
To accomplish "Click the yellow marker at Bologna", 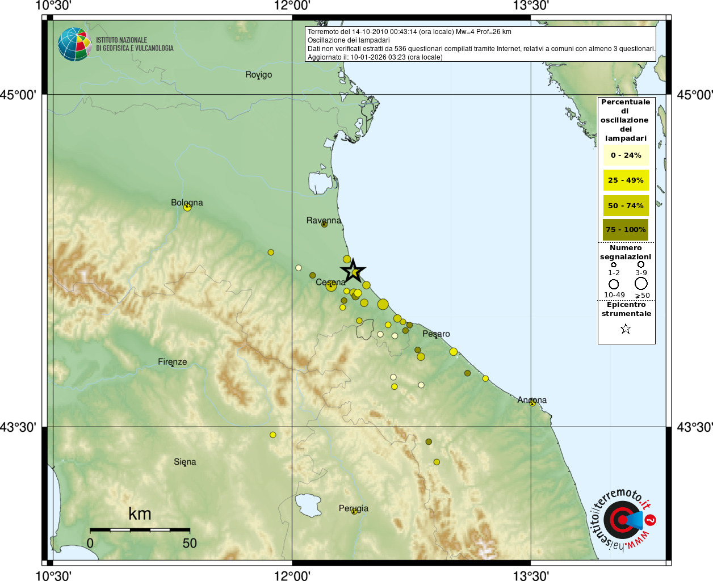I will pyautogui.click(x=187, y=208).
